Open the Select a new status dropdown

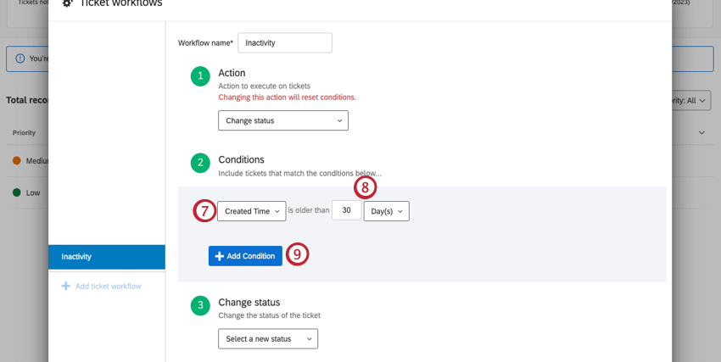pos(268,339)
